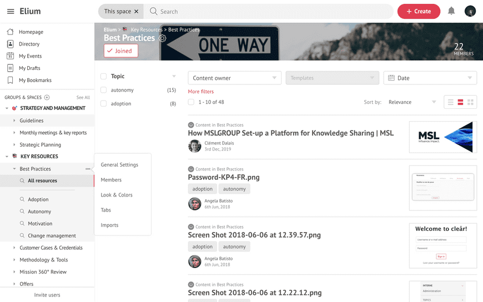
Task: Open the MSLGROUP Knowledge Sharing article
Action: point(291,133)
